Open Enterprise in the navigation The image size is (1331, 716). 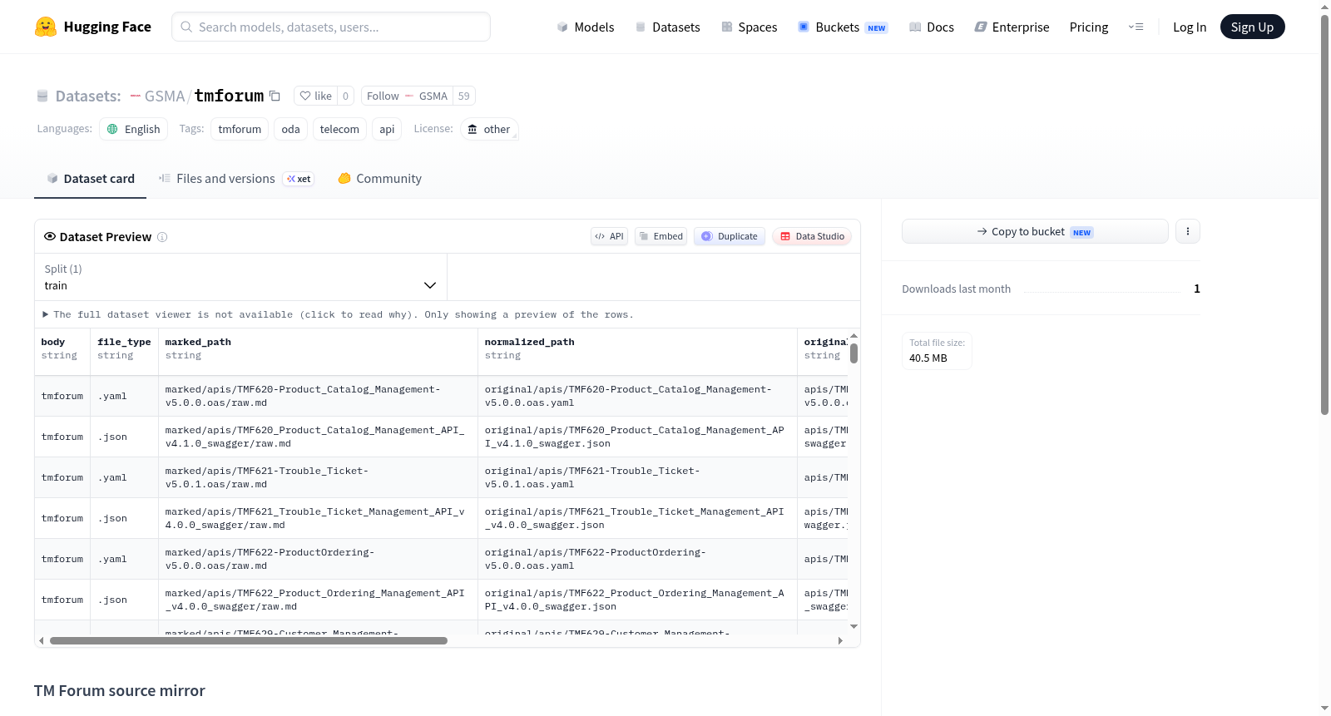click(x=1012, y=27)
